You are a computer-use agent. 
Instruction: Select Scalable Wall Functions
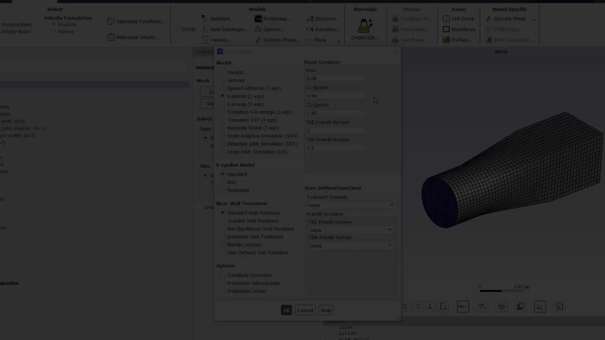[249, 221]
